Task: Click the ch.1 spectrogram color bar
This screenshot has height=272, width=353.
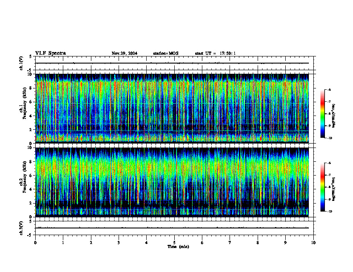Action: [322, 114]
